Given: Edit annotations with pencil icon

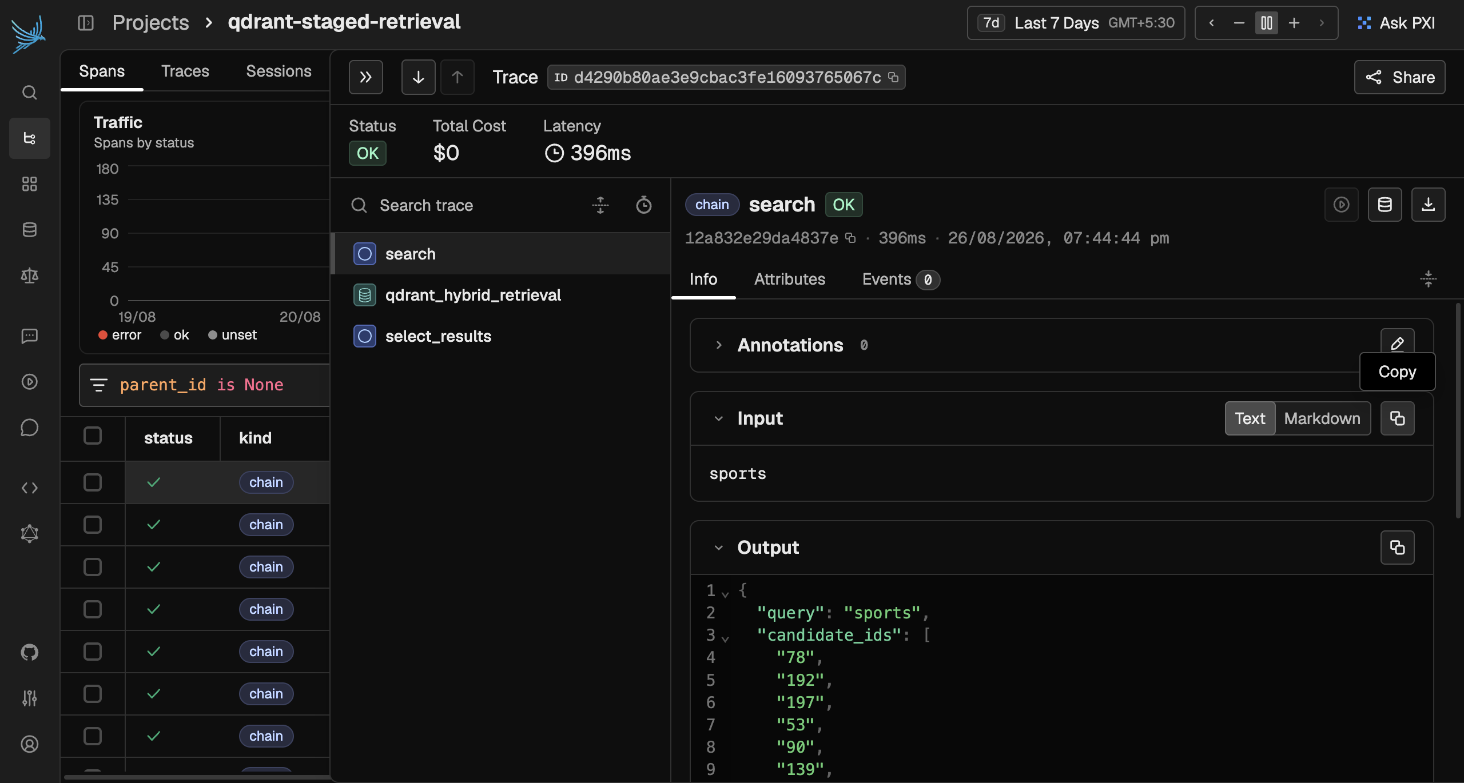Looking at the screenshot, I should (1398, 343).
